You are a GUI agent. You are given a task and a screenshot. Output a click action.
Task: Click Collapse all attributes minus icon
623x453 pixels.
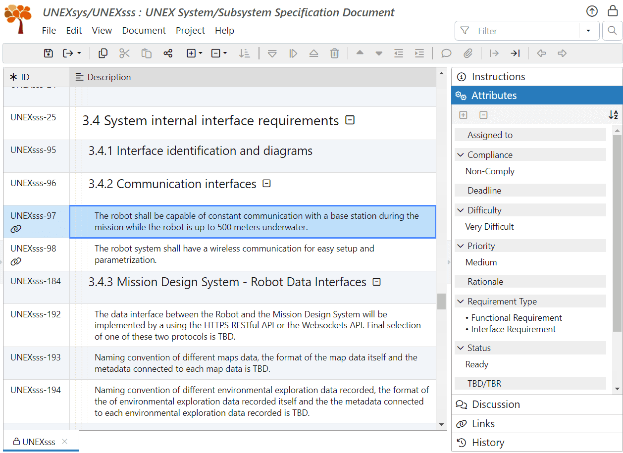[x=484, y=115]
